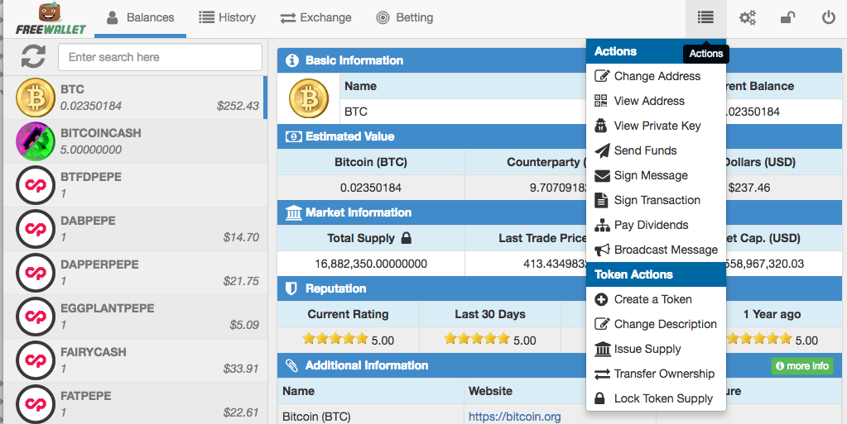
Task: Click the Token Actions section header
Action: 656,274
